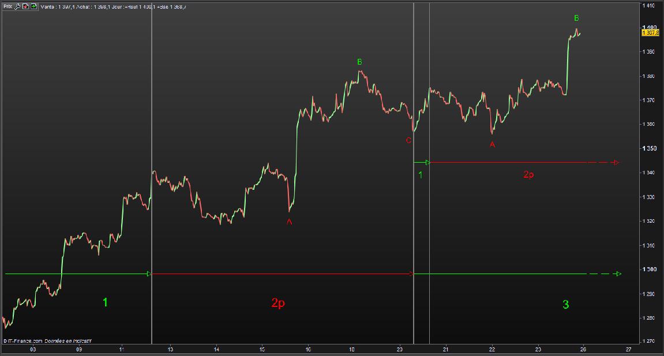The height and width of the screenshot is (356, 664).
Task: Click the green up-arrow icon
Action: coord(35,6)
